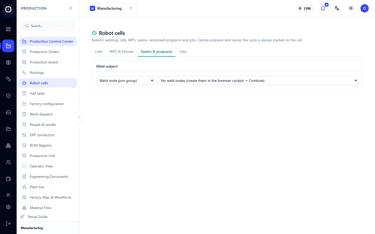Open the user avatar menu
The height and width of the screenshot is (234, 375).
point(364,8)
